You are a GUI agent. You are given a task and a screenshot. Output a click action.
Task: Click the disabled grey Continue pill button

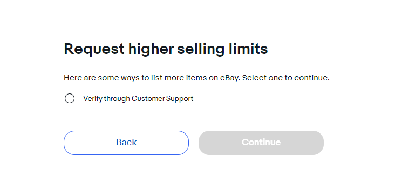point(261,143)
